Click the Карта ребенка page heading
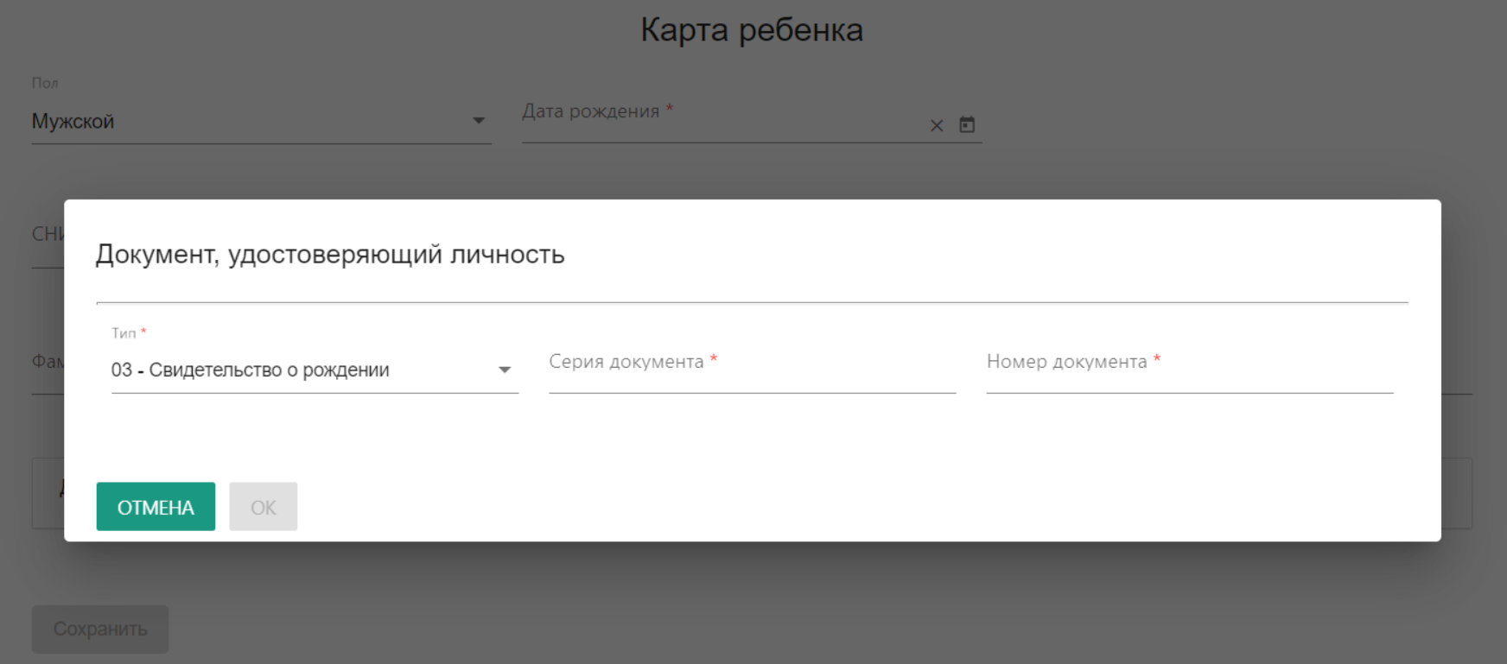Image resolution: width=1507 pixels, height=664 pixels. pos(752,30)
